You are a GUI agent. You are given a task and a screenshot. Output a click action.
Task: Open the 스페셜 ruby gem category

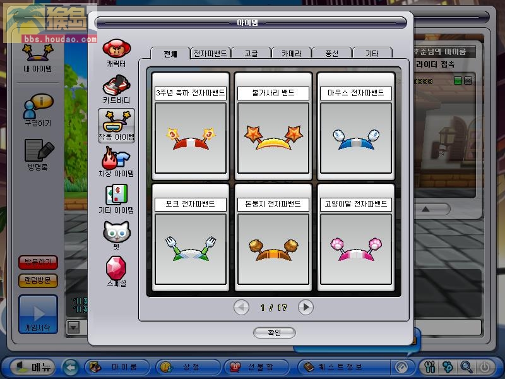116,272
